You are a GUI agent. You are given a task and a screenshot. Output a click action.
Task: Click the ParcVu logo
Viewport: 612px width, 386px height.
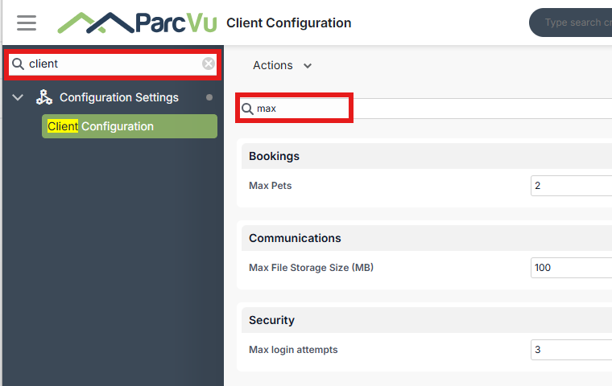(137, 23)
